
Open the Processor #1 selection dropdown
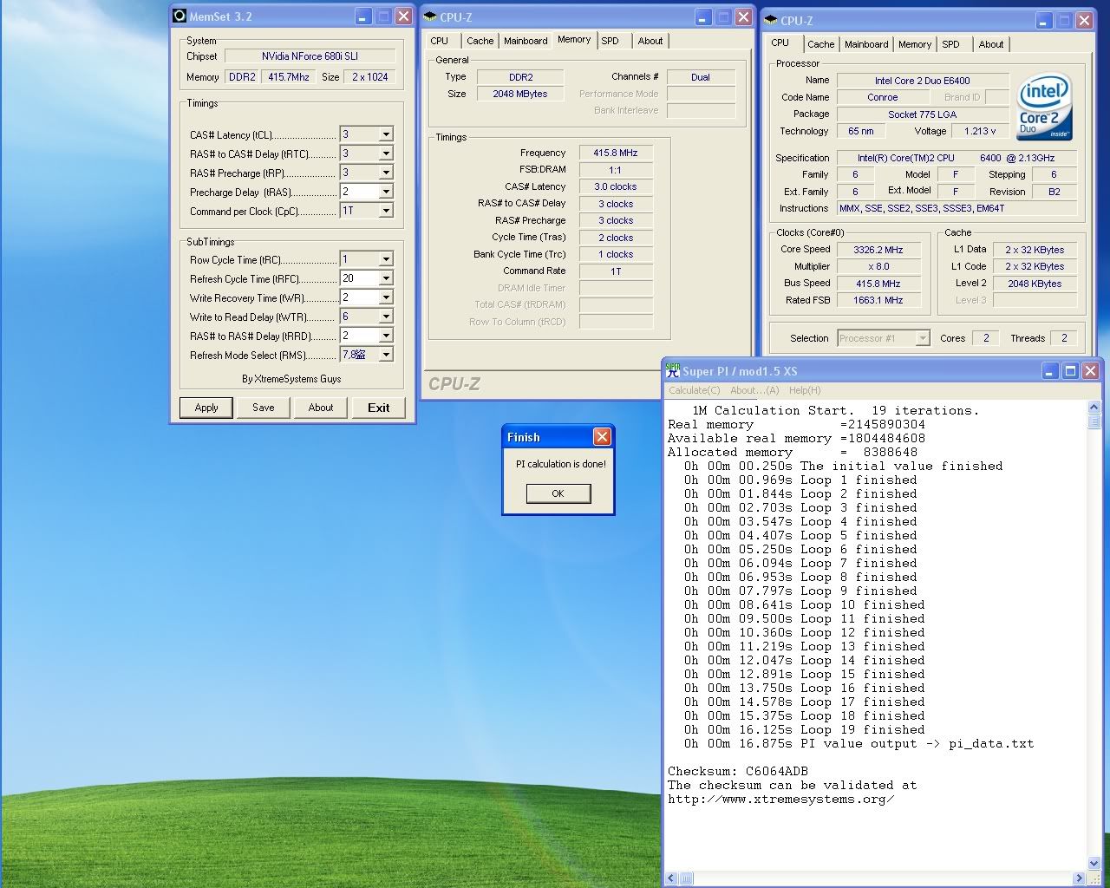[x=923, y=338]
